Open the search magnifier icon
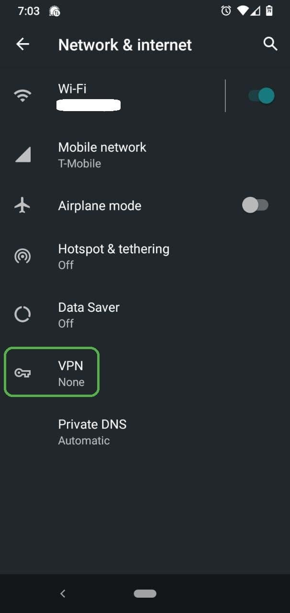The image size is (290, 613). (270, 44)
